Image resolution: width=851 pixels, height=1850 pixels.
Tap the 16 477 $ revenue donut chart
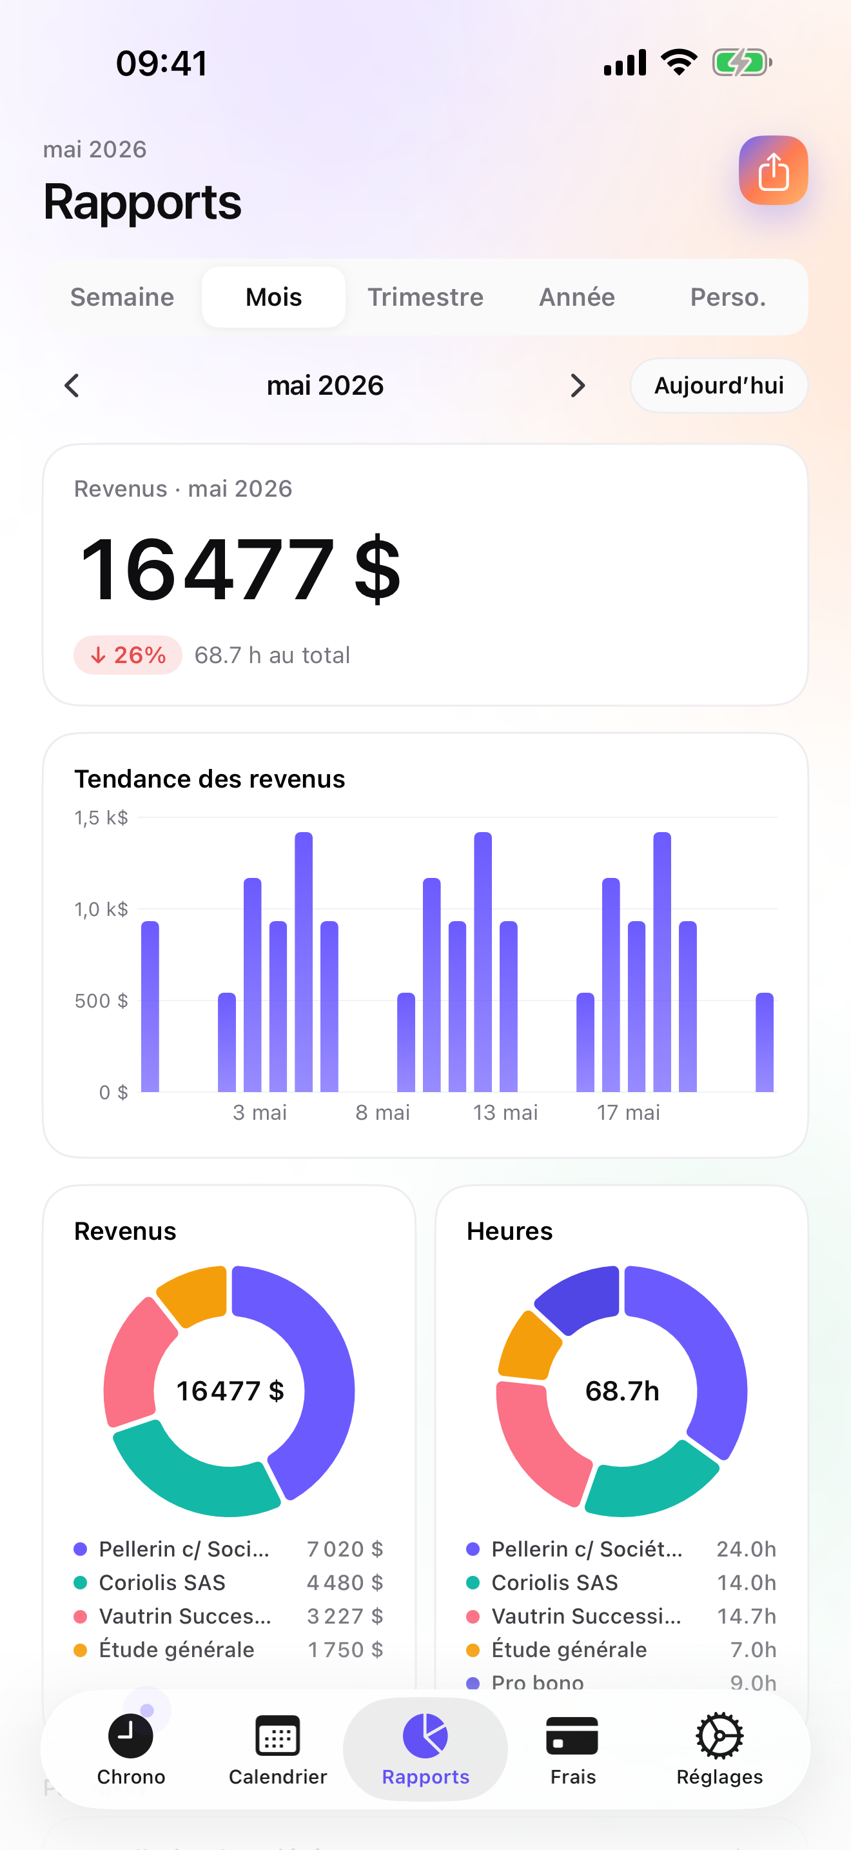pos(229,1391)
